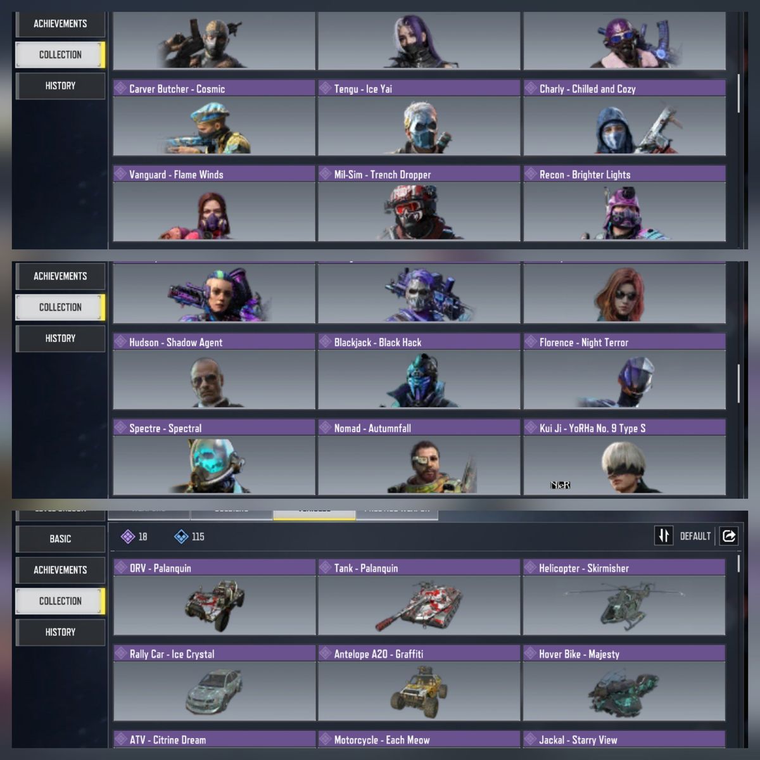This screenshot has width=760, height=760.
Task: Switch to ACHIEVEMENTS in the top panel
Action: (x=60, y=23)
